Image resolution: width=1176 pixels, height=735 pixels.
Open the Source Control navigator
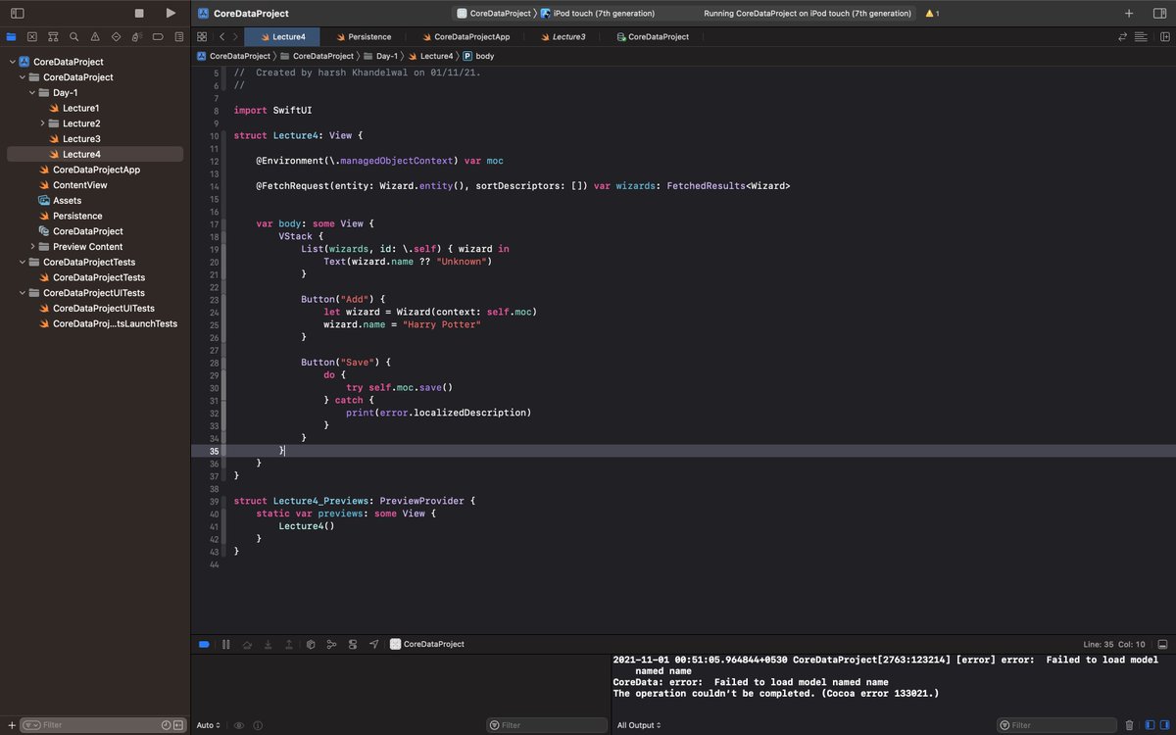point(31,36)
